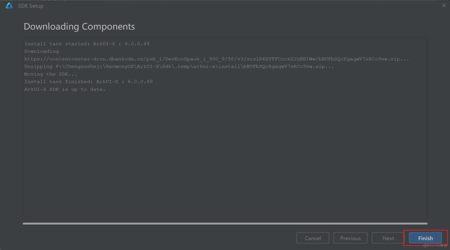Click 'ArkUI-X SDK is up to date' message
The image size is (450, 250).
tap(65, 89)
